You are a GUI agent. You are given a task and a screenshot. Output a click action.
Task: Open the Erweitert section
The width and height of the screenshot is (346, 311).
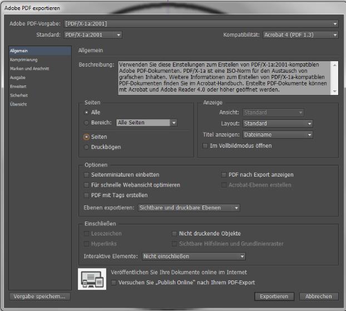click(40, 87)
